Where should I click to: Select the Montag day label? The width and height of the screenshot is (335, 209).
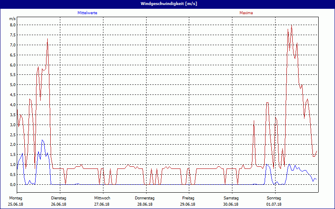coord(15,198)
